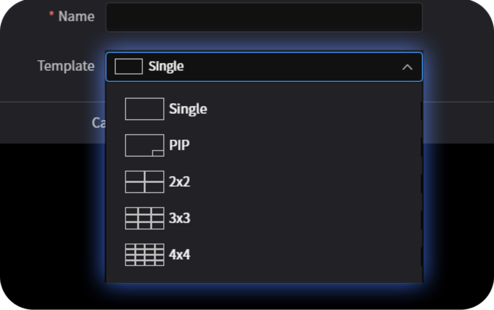Pick the '2x2' template option
The width and height of the screenshot is (494, 310).
click(x=179, y=182)
